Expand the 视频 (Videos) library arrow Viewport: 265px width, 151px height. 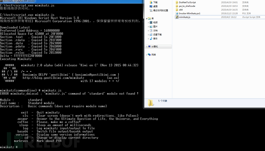[148, 23]
